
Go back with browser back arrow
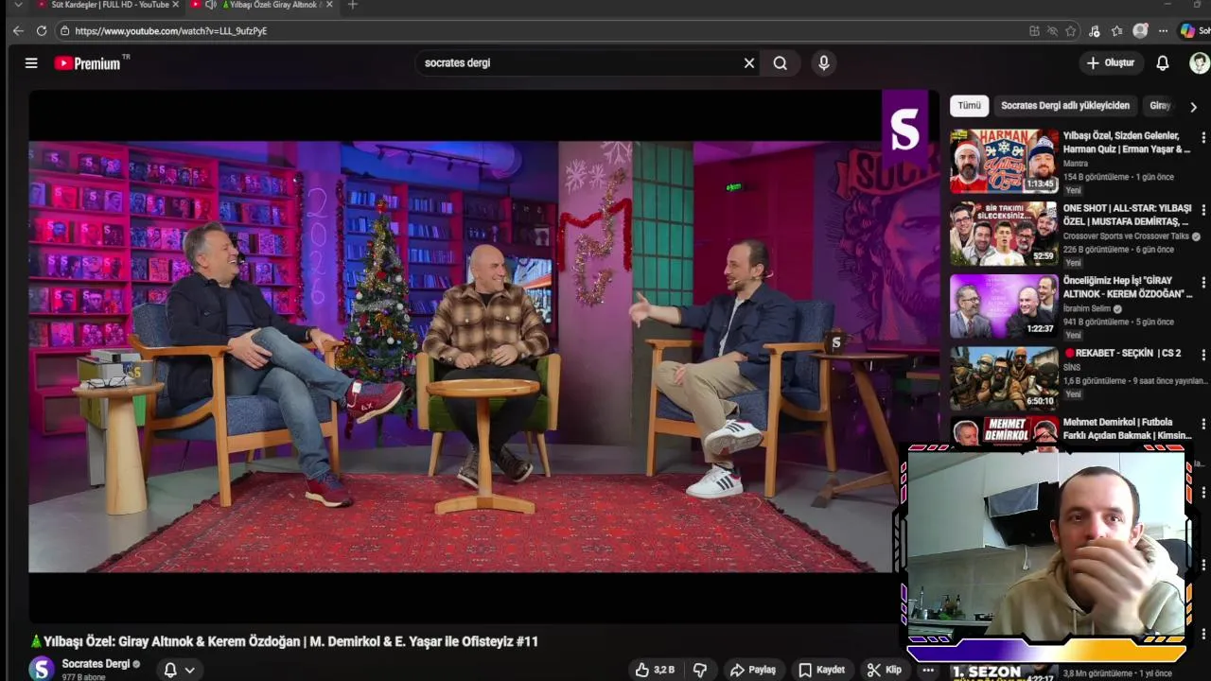[x=18, y=31]
